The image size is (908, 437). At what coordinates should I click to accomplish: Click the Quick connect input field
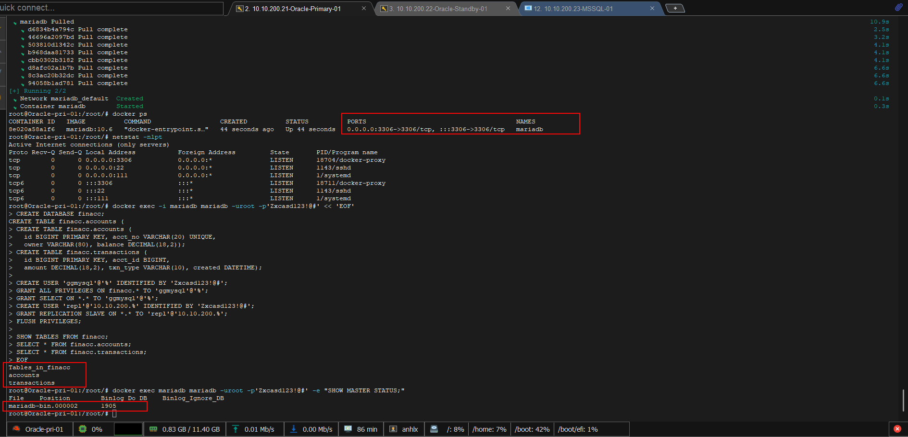tap(112, 8)
